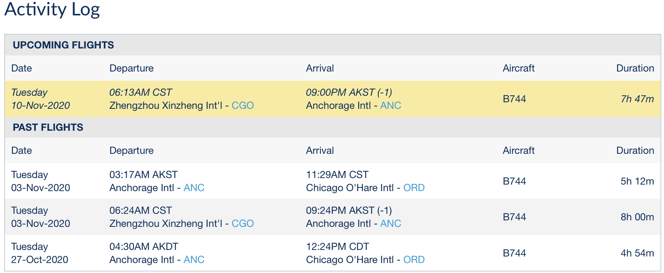Select Date column header under Upcoming Flights
Image resolution: width=664 pixels, height=273 pixels.
(22, 68)
